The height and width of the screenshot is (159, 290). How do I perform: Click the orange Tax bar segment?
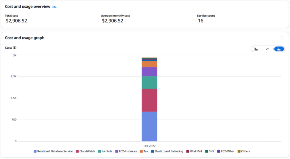(149, 64)
